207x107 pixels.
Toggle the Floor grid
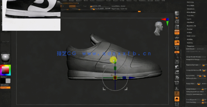pyautogui.click(x=177, y=37)
